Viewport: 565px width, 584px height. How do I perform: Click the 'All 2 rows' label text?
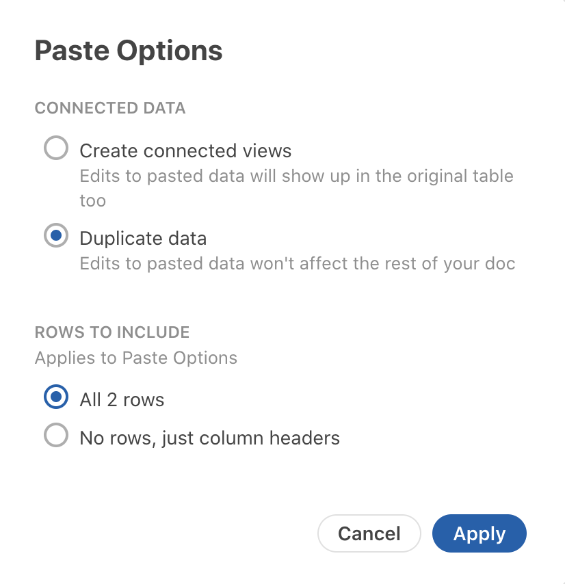click(122, 399)
